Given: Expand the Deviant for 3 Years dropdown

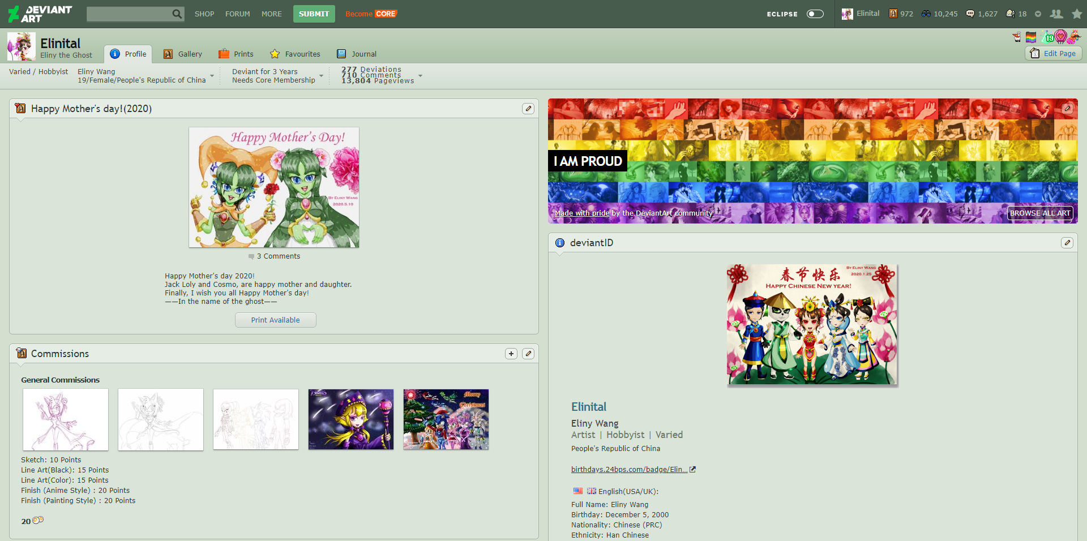Looking at the screenshot, I should (x=322, y=76).
